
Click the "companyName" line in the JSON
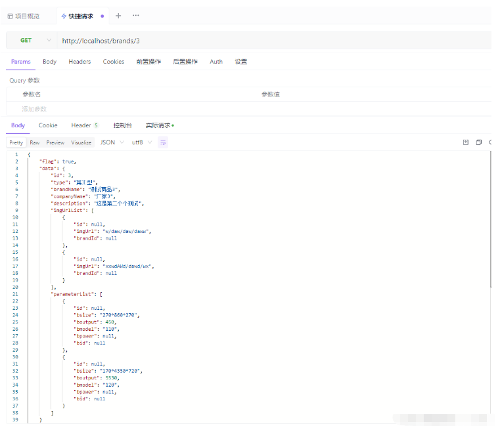[83, 197]
